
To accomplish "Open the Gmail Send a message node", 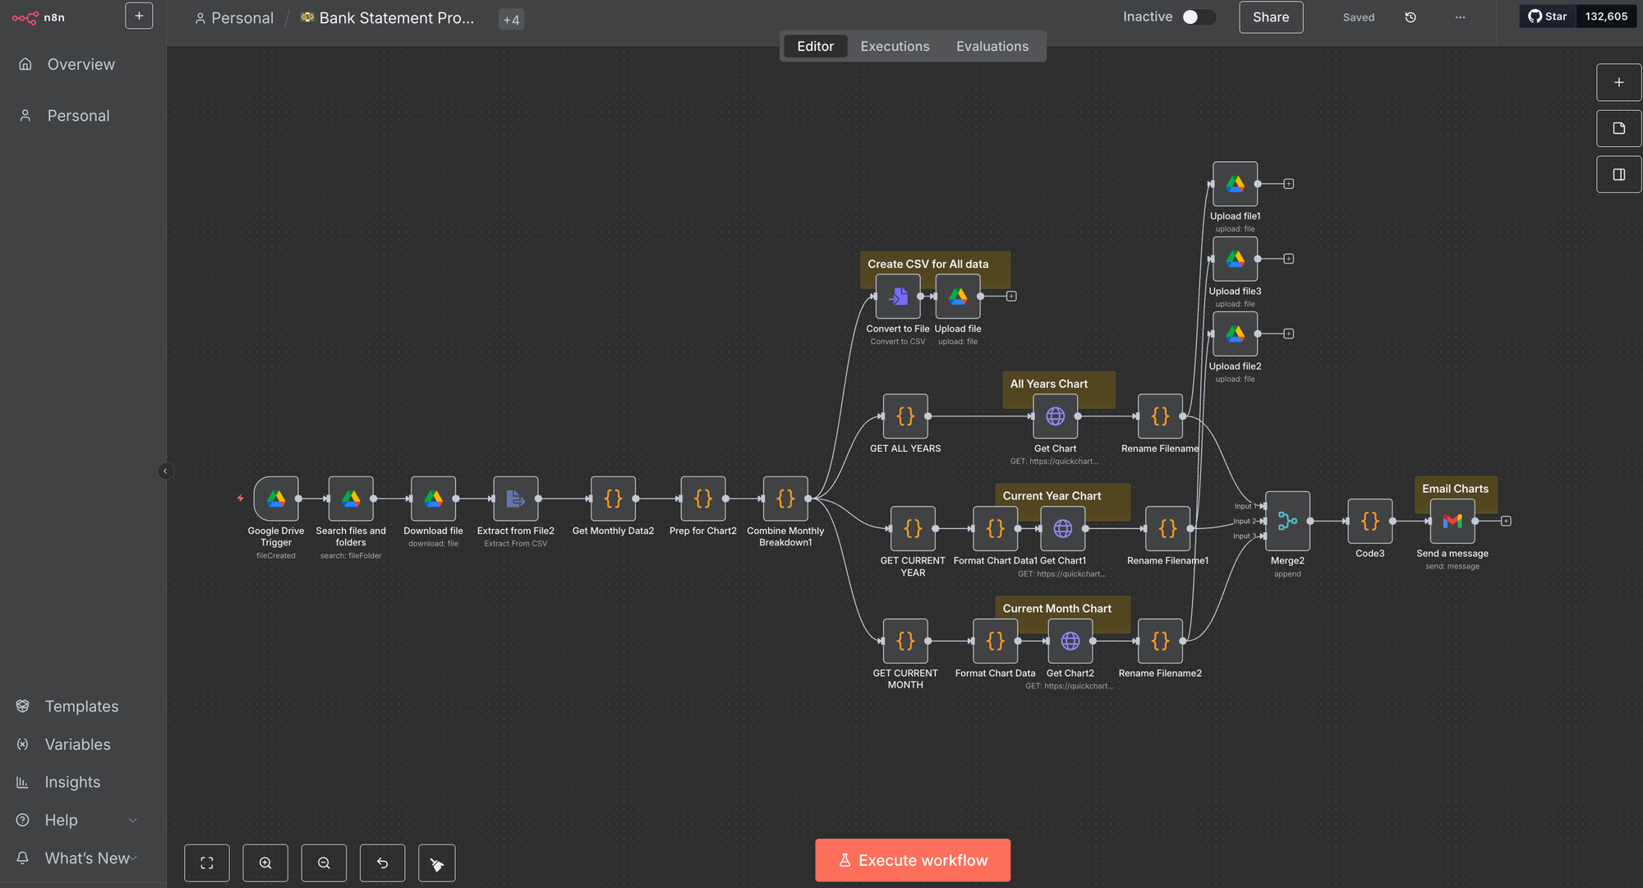I will point(1452,521).
